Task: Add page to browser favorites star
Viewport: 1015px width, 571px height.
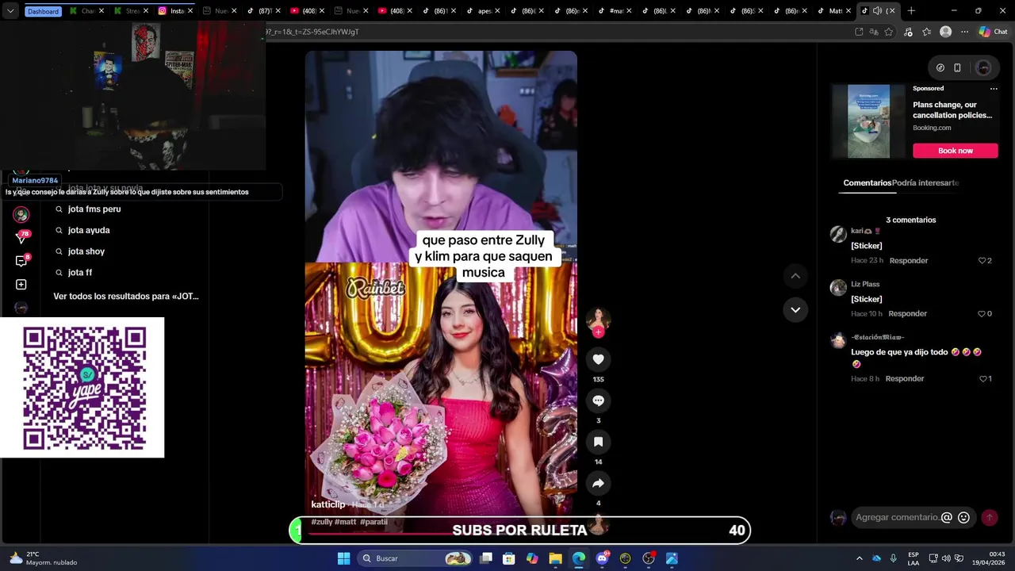Action: point(889,32)
